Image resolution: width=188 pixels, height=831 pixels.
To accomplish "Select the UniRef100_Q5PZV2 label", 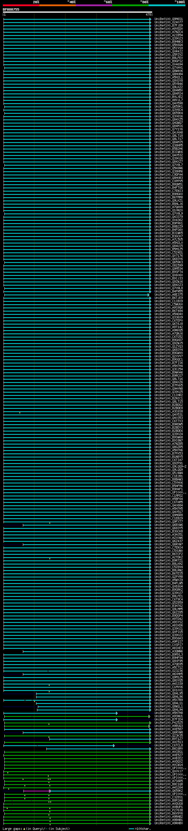I will (x=169, y=55).
